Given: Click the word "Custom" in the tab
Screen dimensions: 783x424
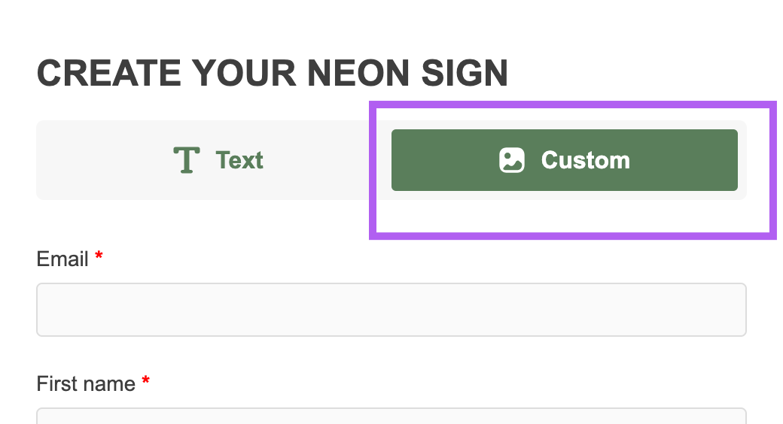Looking at the screenshot, I should (585, 160).
